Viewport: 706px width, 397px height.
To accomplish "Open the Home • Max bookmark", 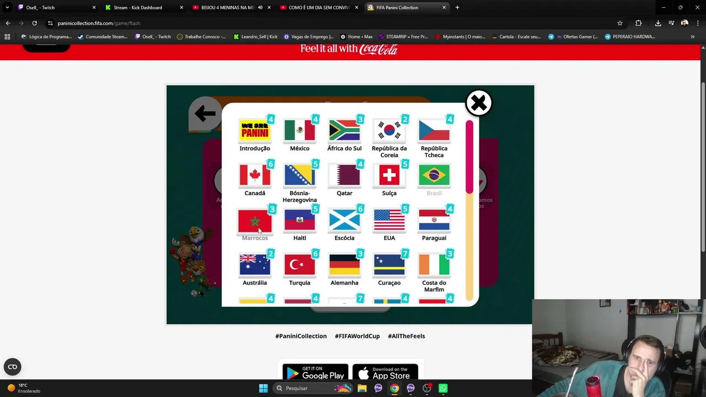I will (356, 36).
